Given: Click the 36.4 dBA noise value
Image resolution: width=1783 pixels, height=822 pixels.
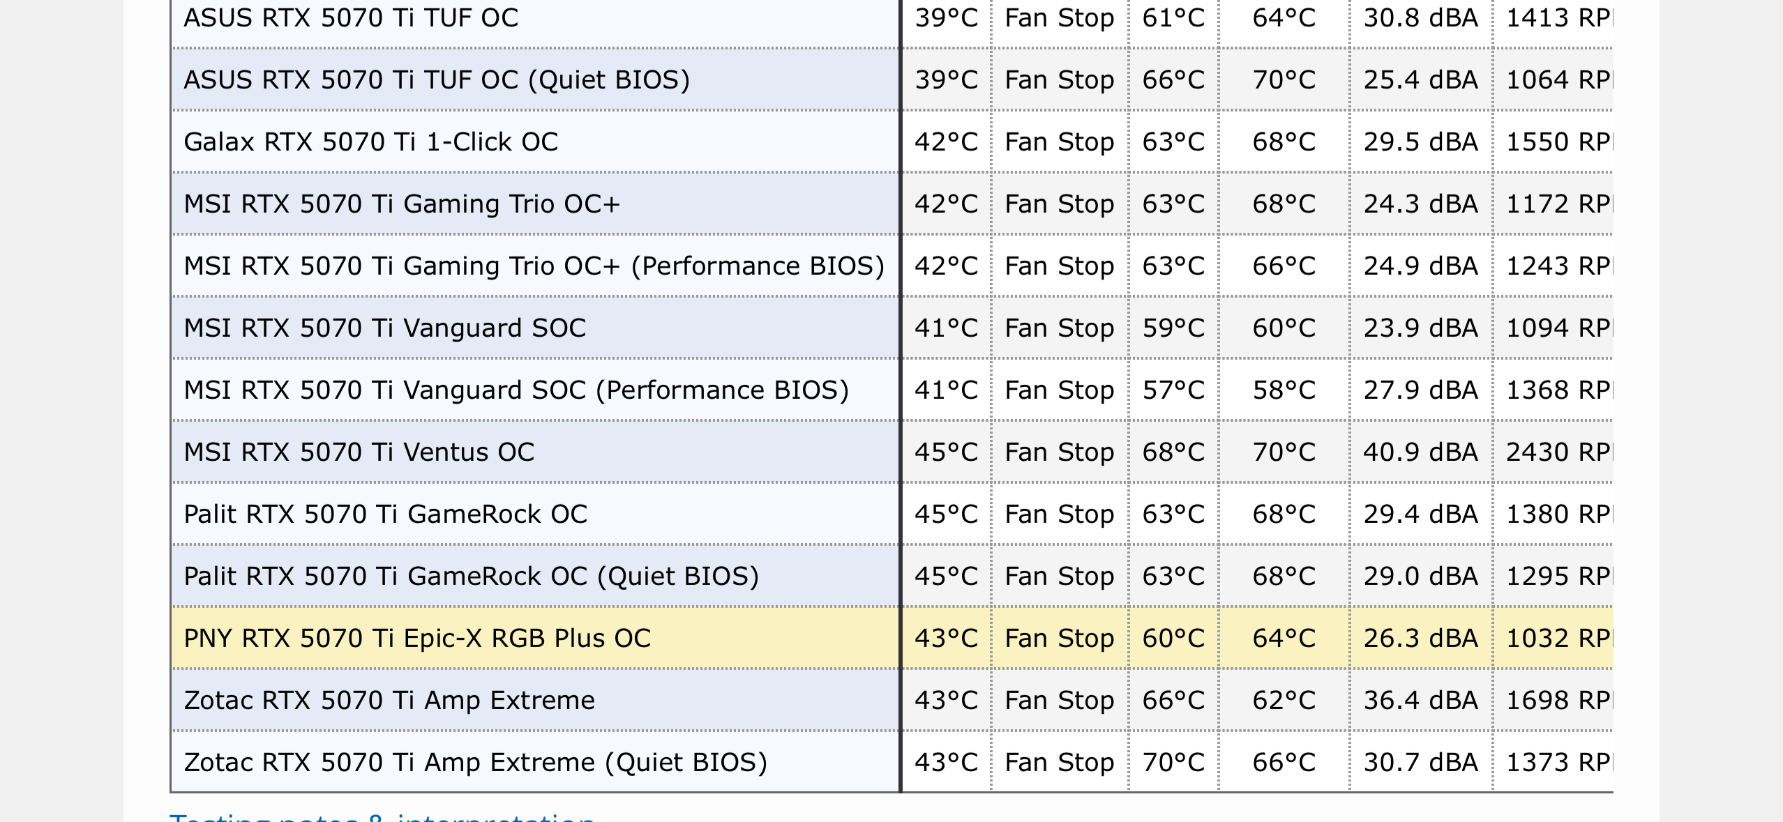Looking at the screenshot, I should coord(1420,700).
